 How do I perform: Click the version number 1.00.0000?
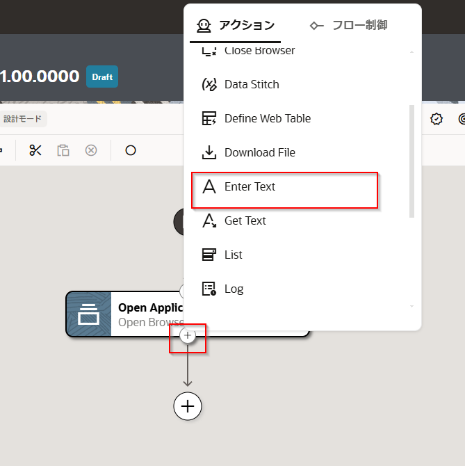tap(40, 77)
